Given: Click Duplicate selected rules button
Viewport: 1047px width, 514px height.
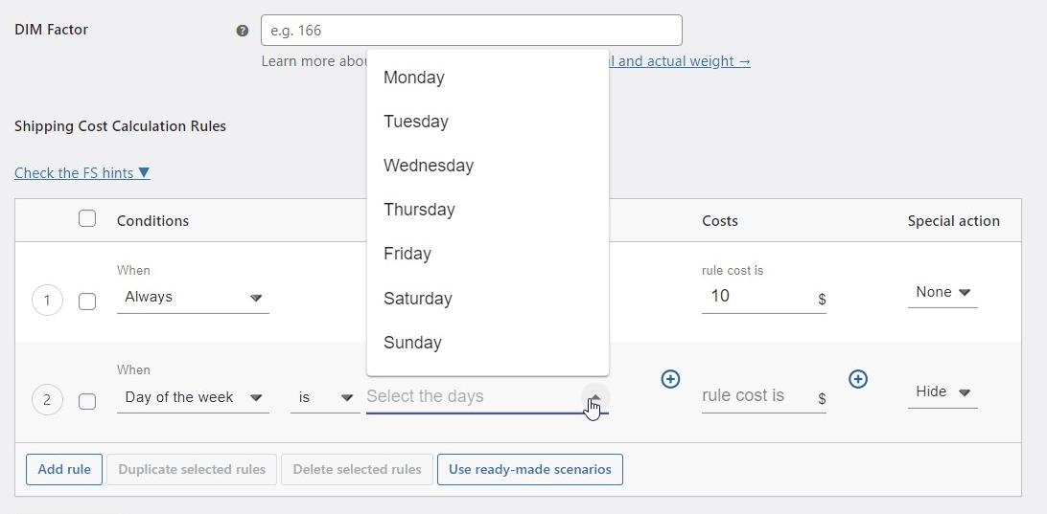Looking at the screenshot, I should 192,469.
